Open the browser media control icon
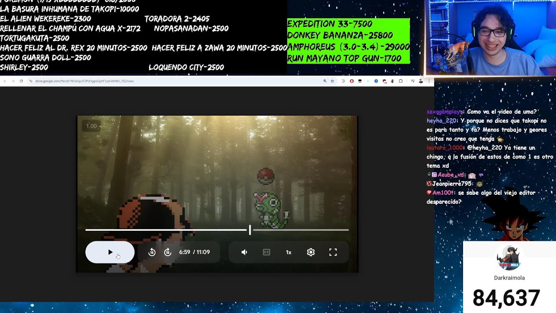The image size is (556, 313). 412,81
